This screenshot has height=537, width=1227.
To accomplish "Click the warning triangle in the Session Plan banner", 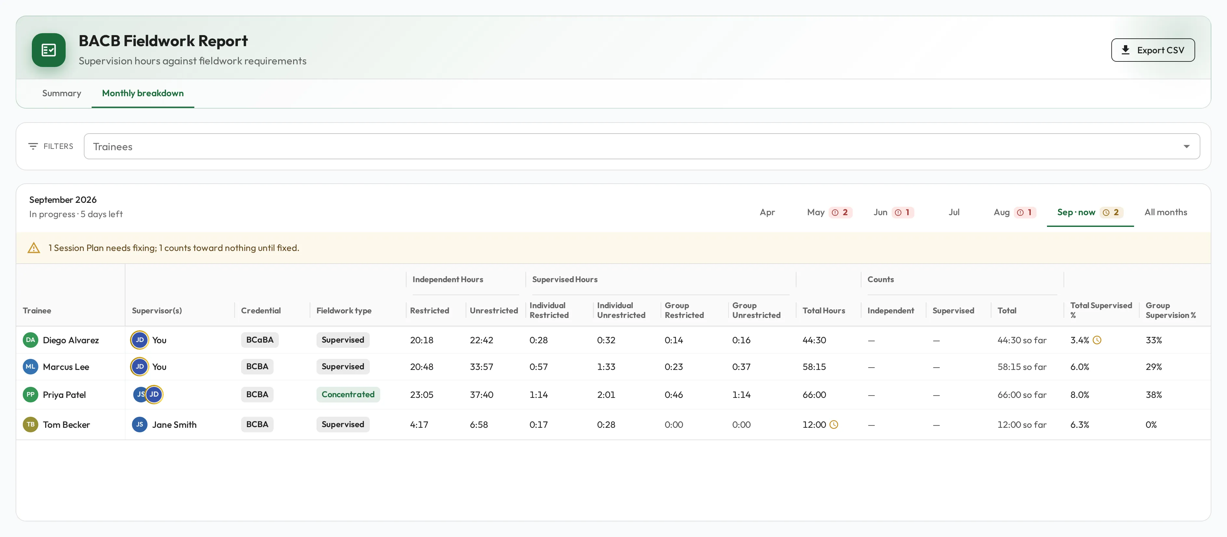I will [34, 248].
